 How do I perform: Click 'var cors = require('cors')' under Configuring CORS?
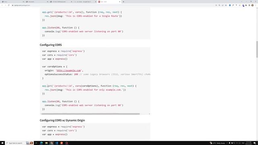click(x=59, y=55)
